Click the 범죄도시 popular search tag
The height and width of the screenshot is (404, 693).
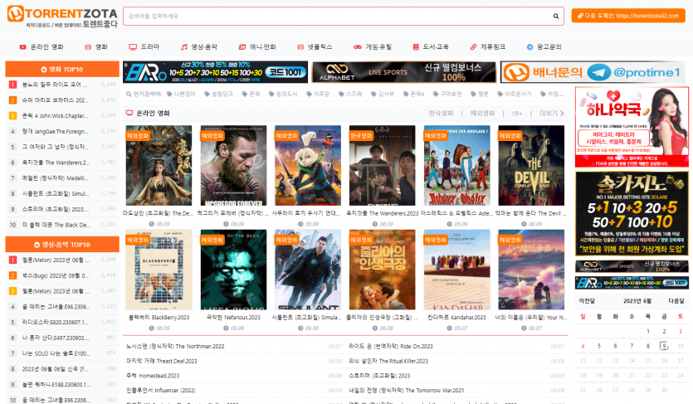click(x=283, y=94)
